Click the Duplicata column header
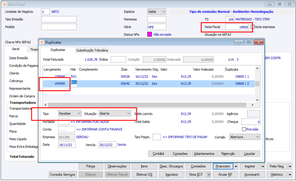The image size is (296, 181). click(x=239, y=69)
